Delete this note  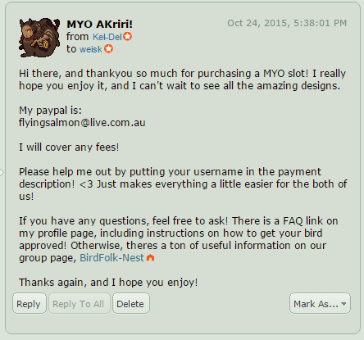(131, 303)
